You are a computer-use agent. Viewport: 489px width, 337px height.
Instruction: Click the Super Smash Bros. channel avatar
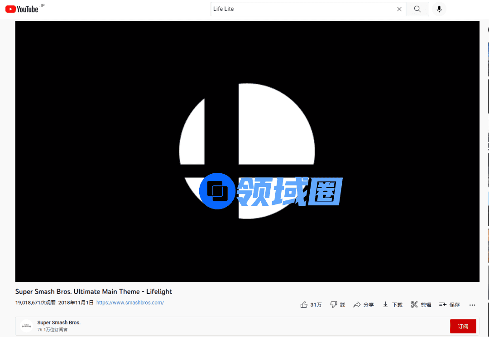pyautogui.click(x=26, y=326)
